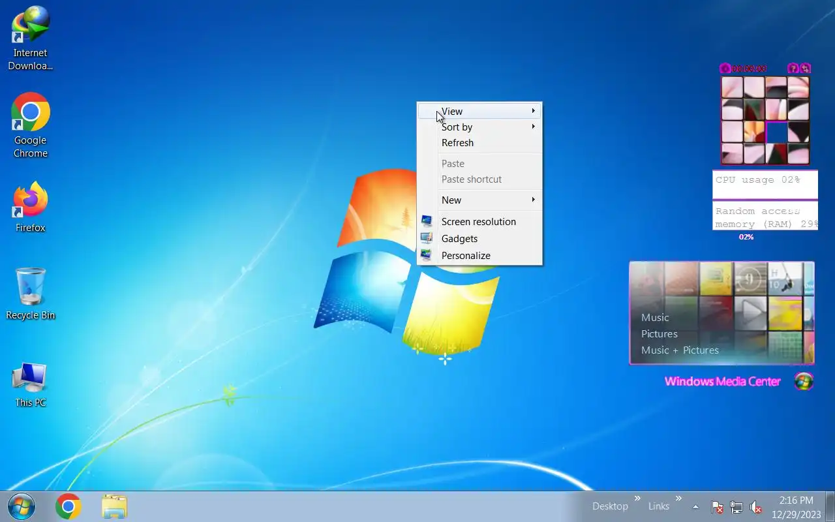The height and width of the screenshot is (522, 835).
Task: Open Screen resolution from context menu
Action: coord(479,221)
